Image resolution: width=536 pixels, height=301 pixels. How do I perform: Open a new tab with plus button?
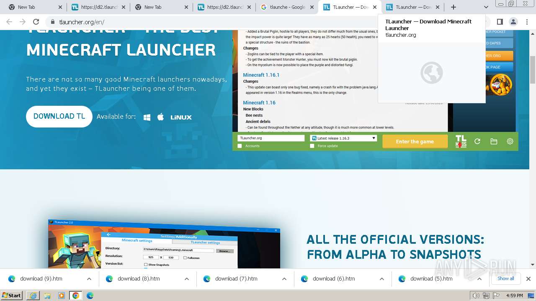(453, 7)
